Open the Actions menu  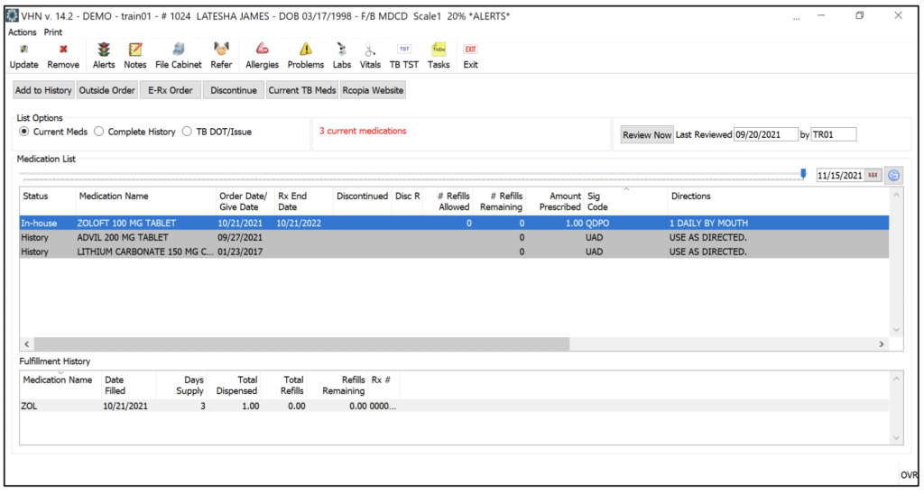coord(23,32)
